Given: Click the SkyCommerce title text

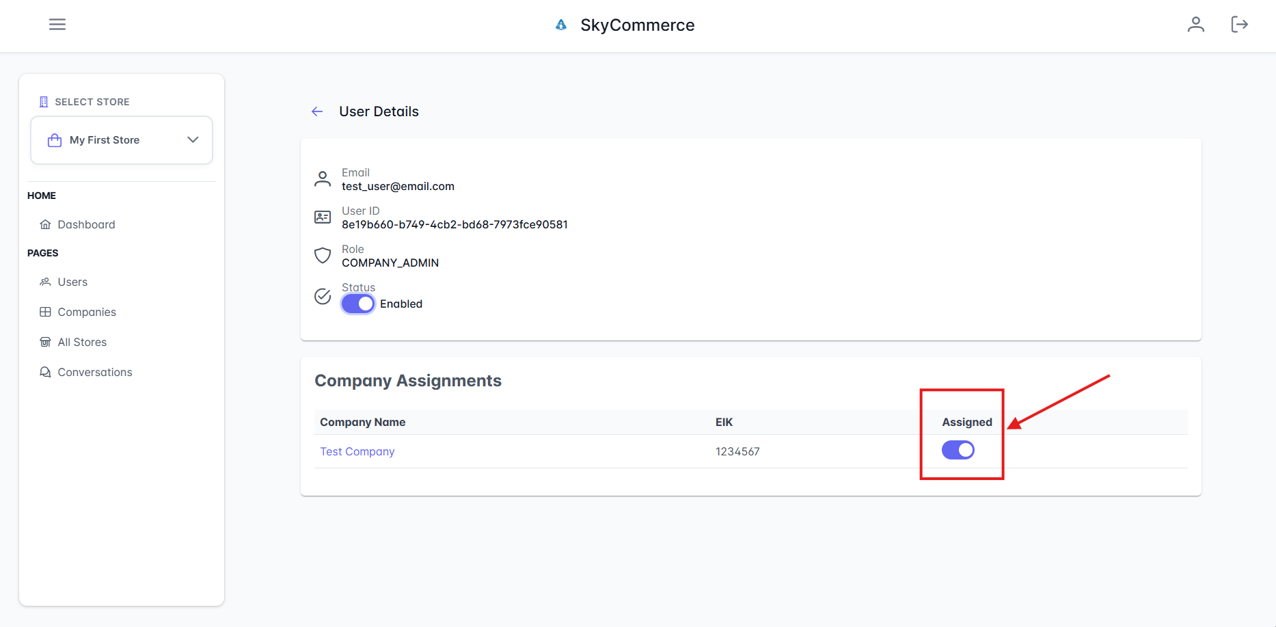Looking at the screenshot, I should pyautogui.click(x=637, y=25).
